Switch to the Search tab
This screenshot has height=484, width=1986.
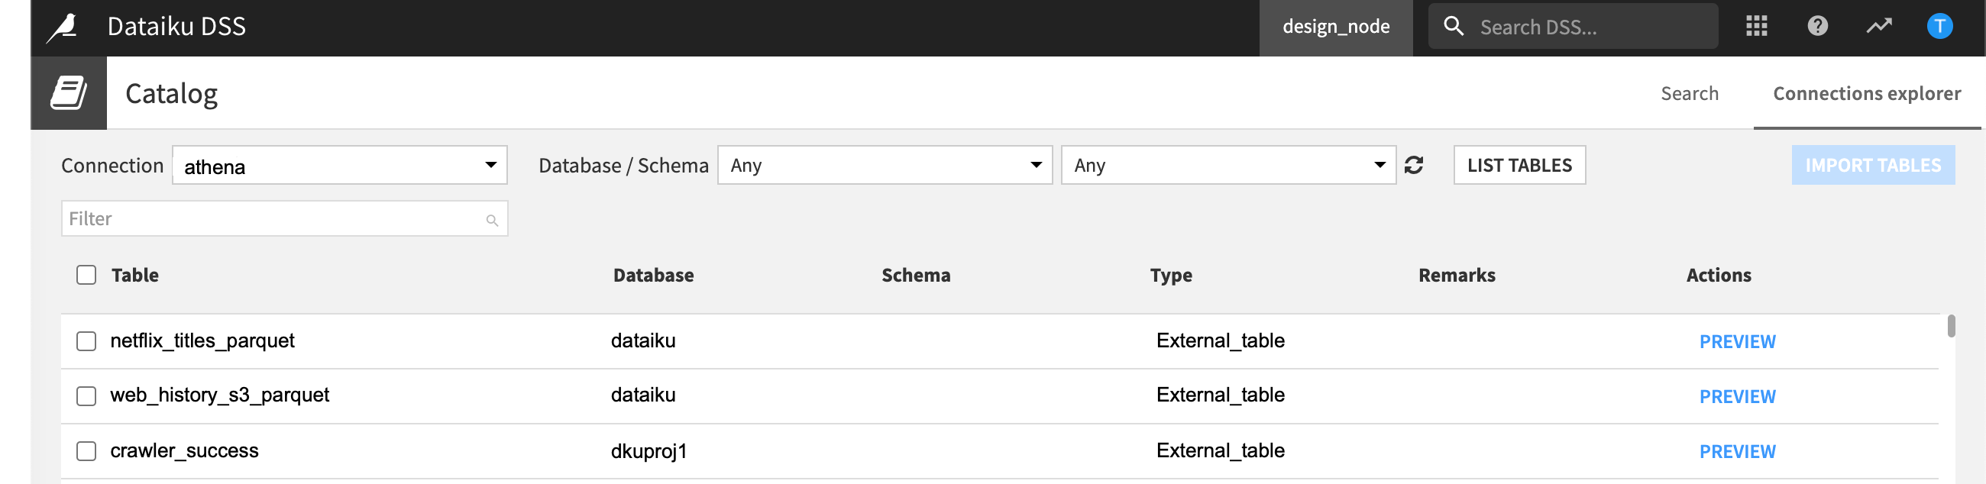[x=1689, y=93]
